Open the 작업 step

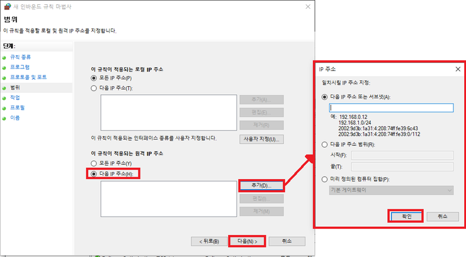point(14,97)
